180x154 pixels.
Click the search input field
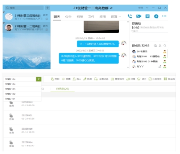24,8
